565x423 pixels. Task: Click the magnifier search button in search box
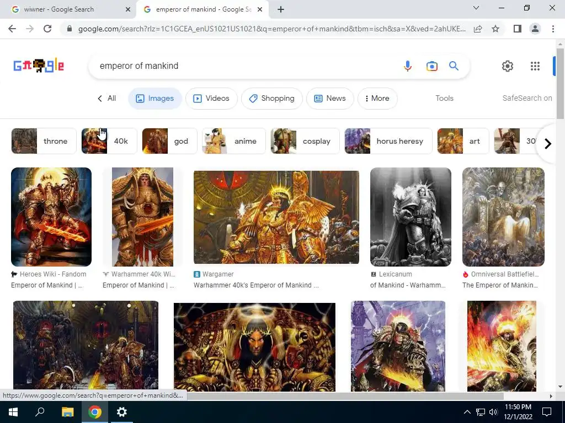tap(454, 66)
